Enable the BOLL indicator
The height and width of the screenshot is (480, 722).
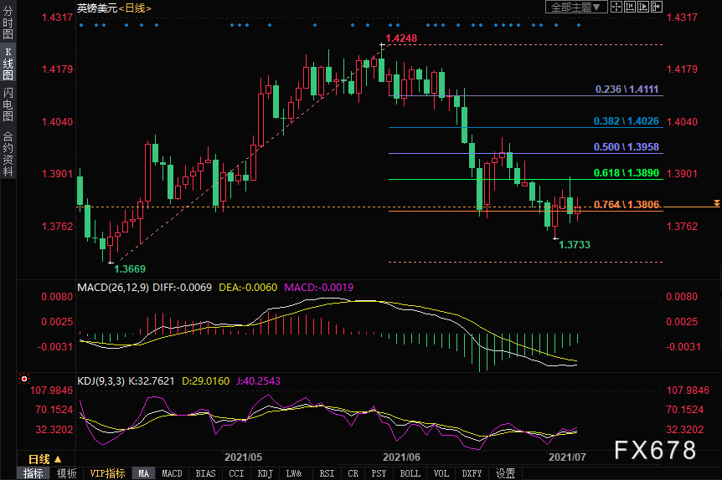[410, 473]
